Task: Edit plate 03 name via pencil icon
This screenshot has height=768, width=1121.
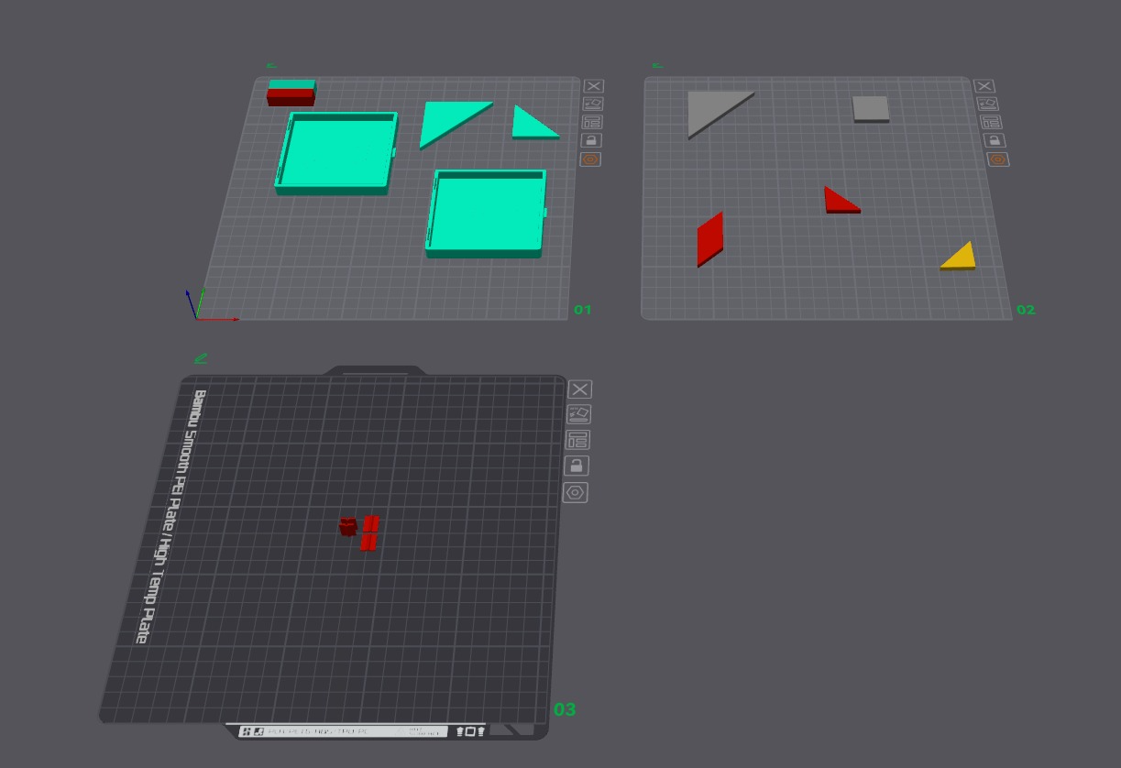Action: click(201, 358)
